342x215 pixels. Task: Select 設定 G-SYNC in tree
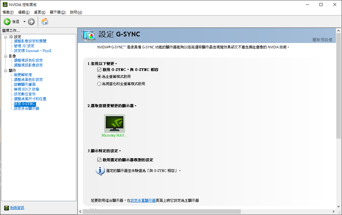[24, 104]
